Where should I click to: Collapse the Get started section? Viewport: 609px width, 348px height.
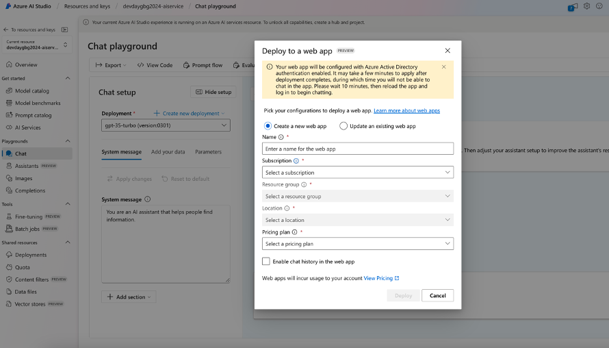[68, 78]
